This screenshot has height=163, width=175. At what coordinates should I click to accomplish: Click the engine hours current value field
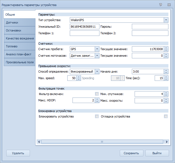(x=148, y=56)
